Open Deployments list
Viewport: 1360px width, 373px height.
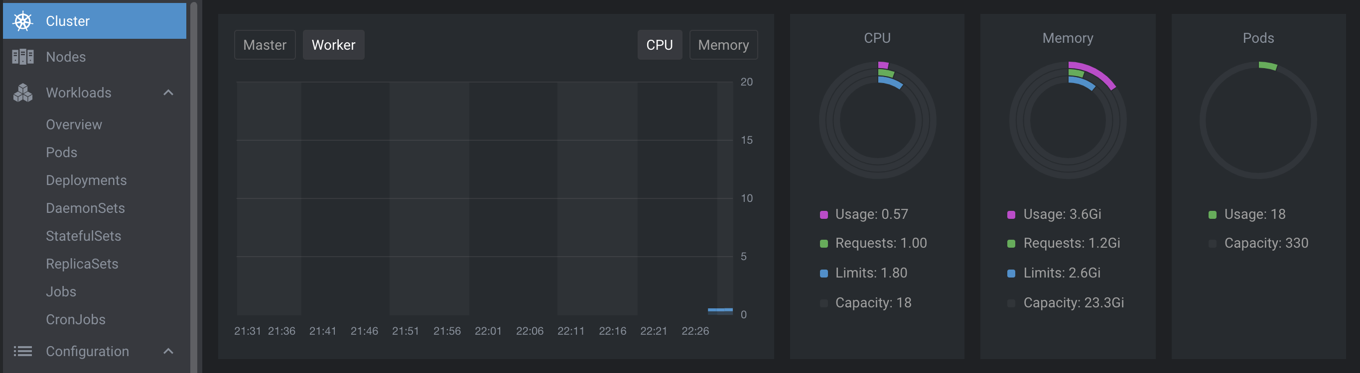click(86, 181)
